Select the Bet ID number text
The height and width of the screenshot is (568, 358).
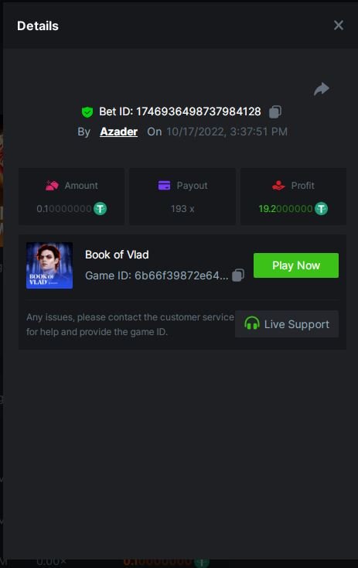(199, 111)
